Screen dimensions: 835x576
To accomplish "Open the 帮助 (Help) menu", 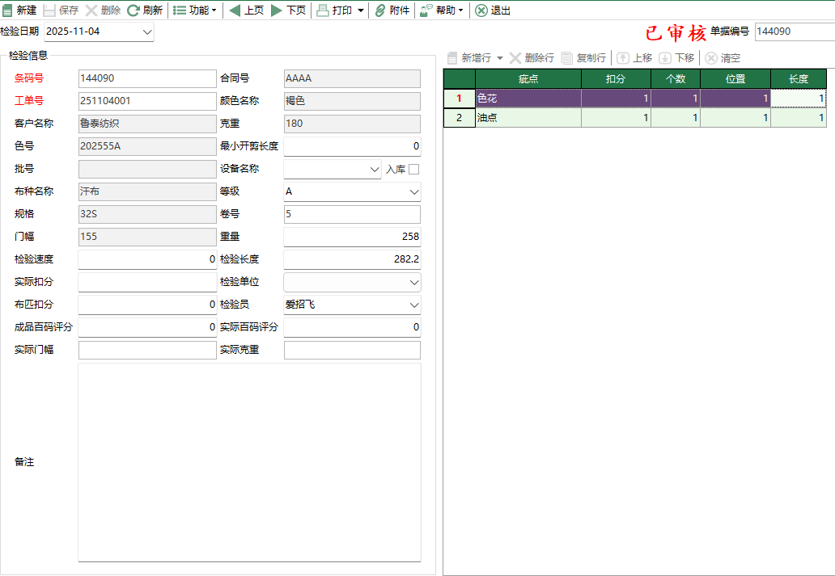I will click(441, 11).
